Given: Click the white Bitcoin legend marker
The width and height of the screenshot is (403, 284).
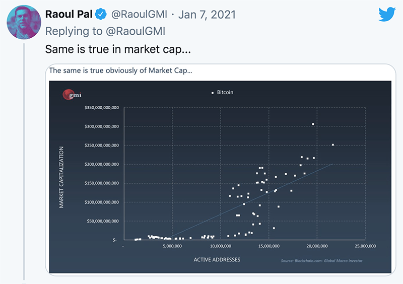Looking at the screenshot, I should (212, 93).
